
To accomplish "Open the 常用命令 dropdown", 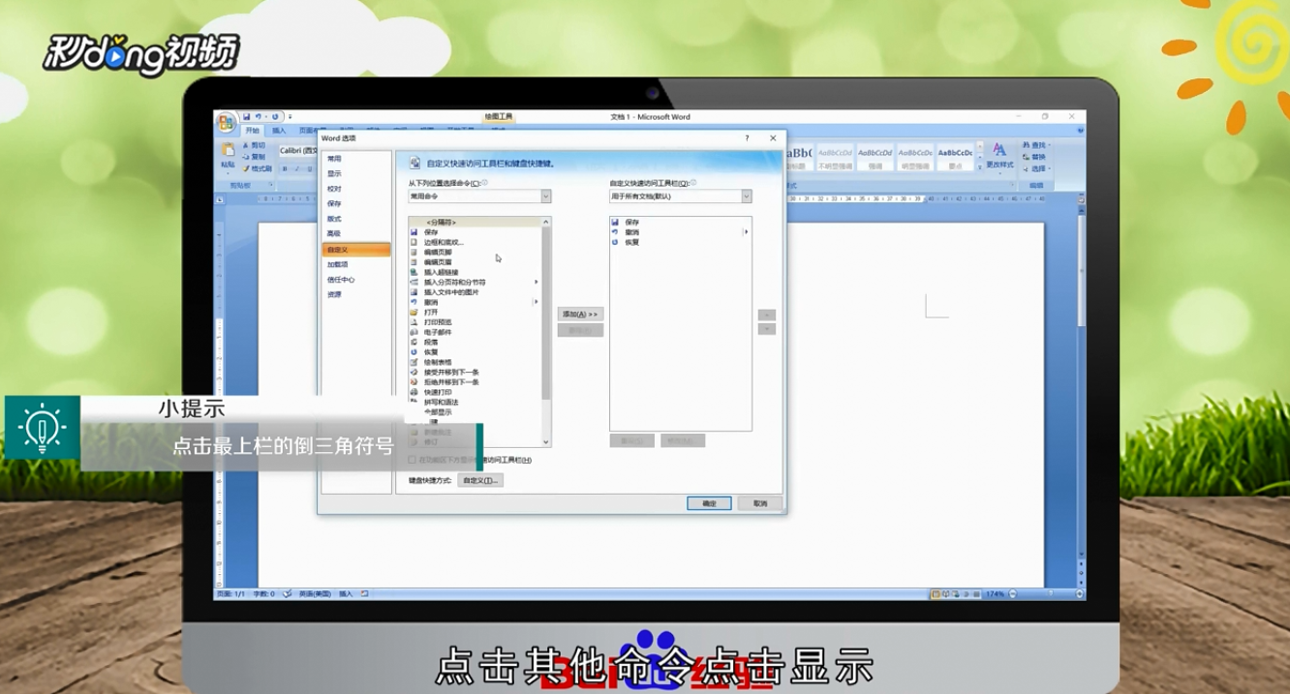I will (545, 196).
